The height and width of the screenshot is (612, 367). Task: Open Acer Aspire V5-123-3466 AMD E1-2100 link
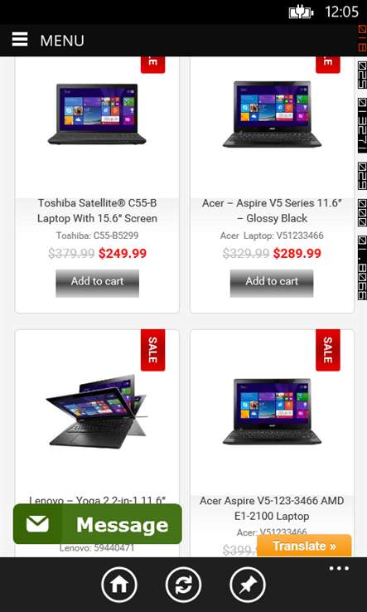click(272, 508)
